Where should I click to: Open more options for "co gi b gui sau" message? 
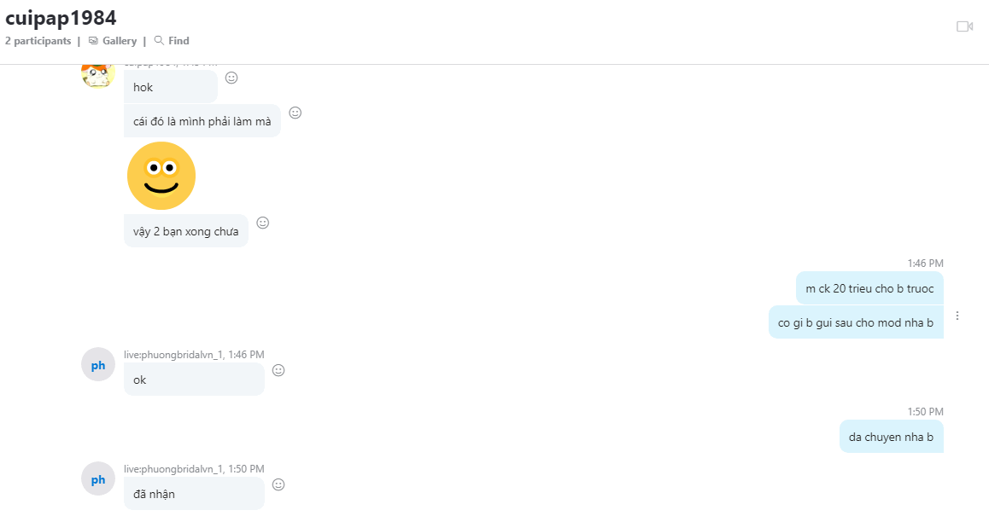tap(957, 316)
